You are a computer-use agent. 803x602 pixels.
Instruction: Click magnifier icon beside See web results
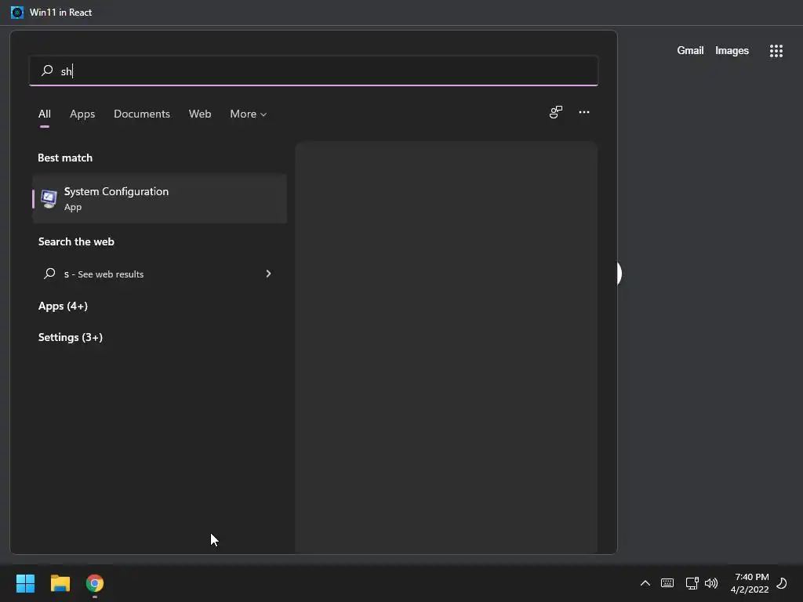tap(49, 274)
